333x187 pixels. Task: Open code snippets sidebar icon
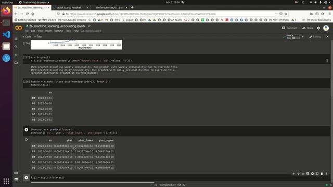pos(16,55)
